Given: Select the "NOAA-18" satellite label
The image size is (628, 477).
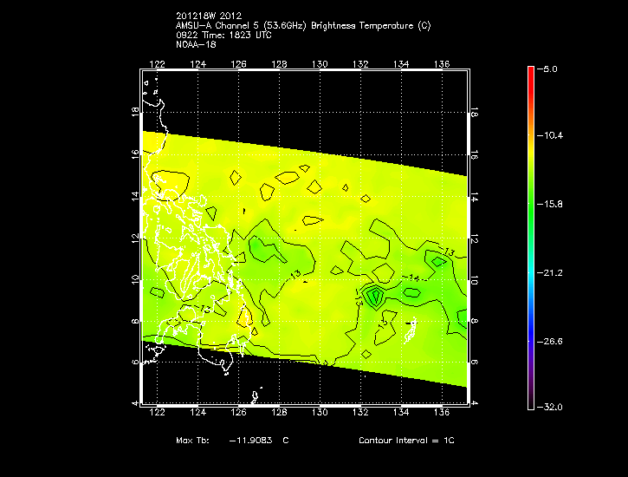Looking at the screenshot, I should point(196,44).
